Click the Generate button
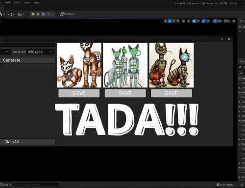 coord(27,60)
